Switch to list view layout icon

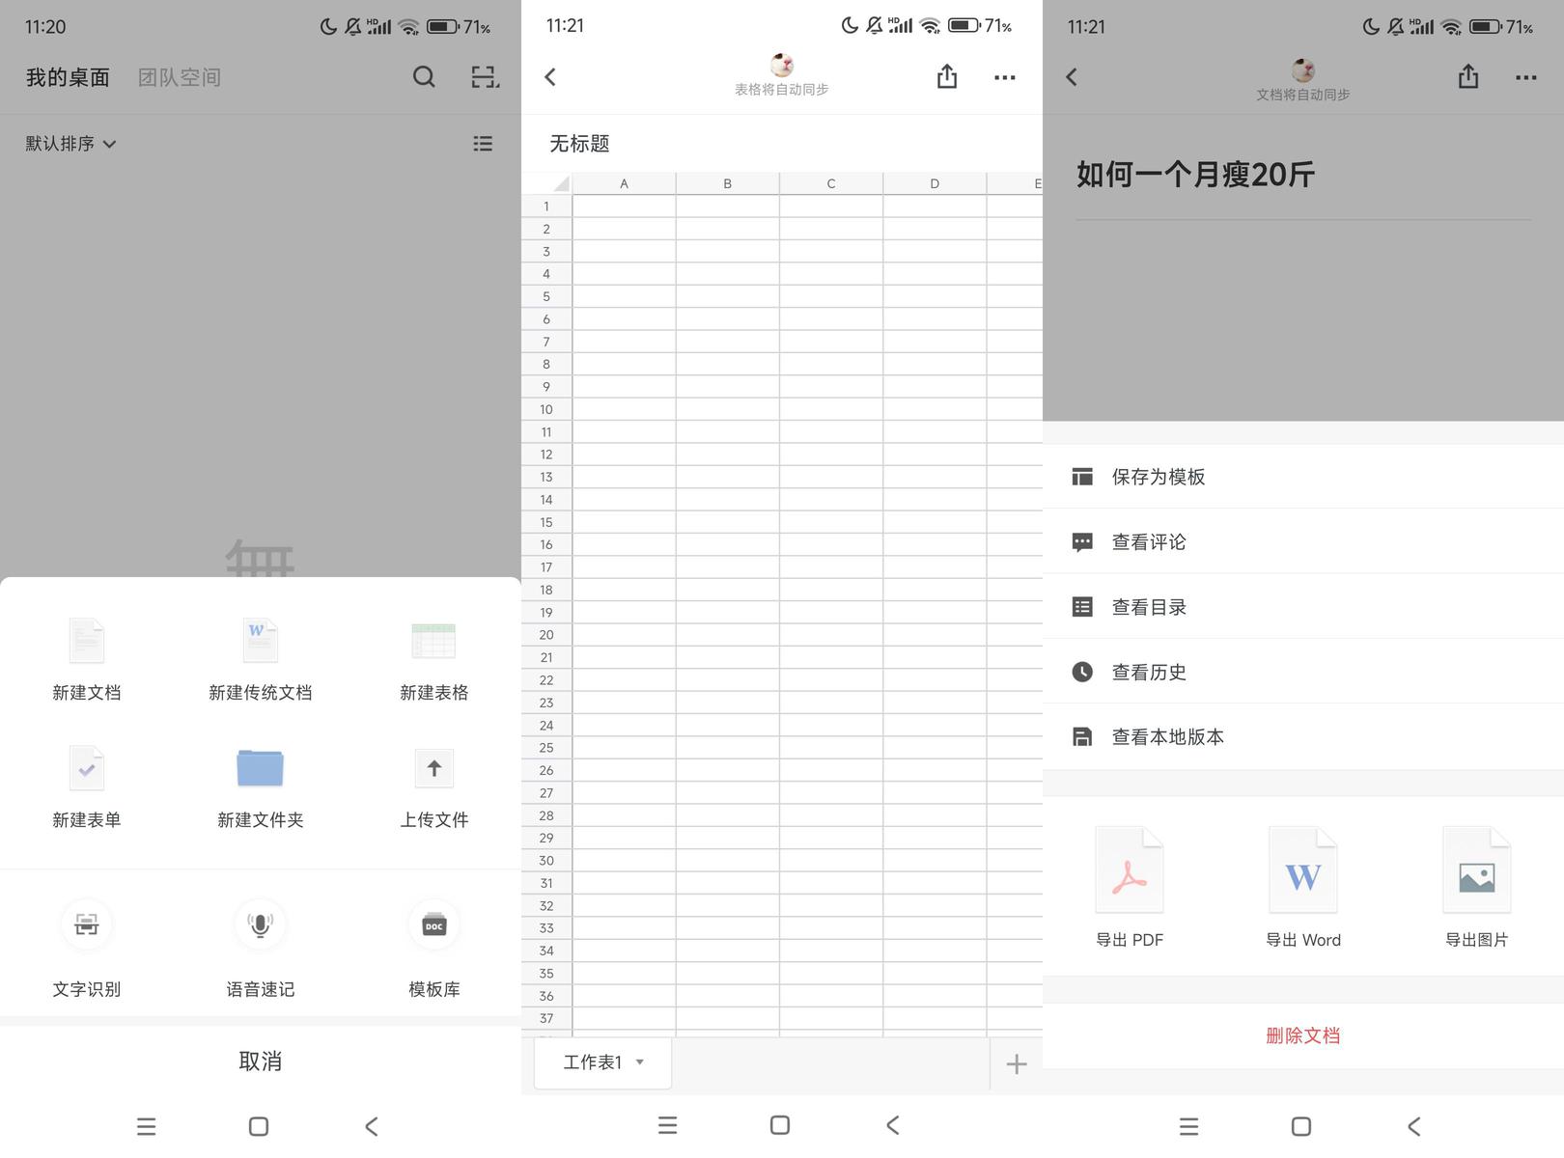[483, 144]
